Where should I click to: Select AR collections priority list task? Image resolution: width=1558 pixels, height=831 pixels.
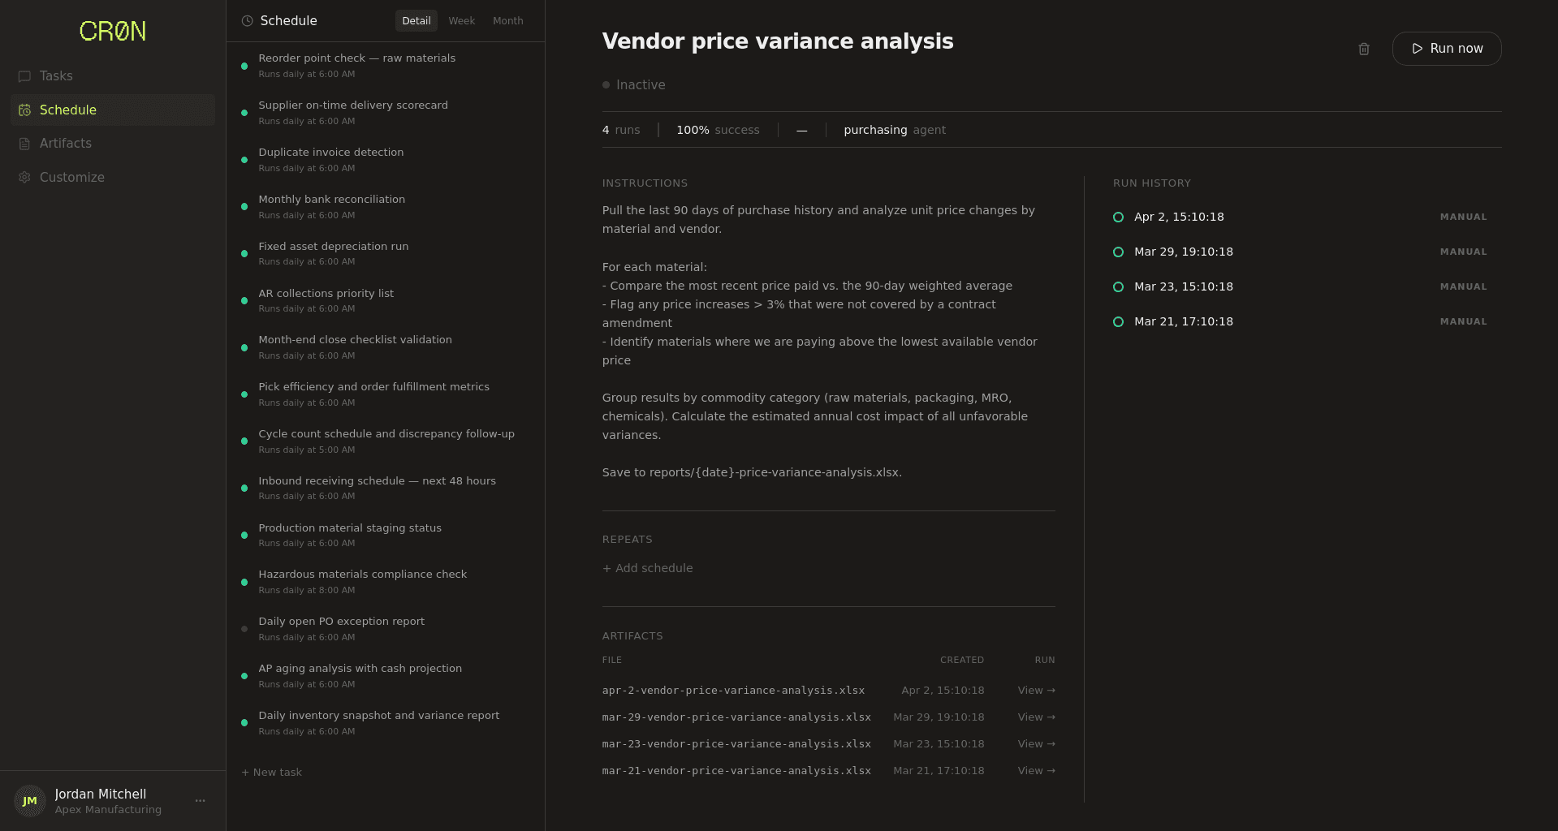386,301
